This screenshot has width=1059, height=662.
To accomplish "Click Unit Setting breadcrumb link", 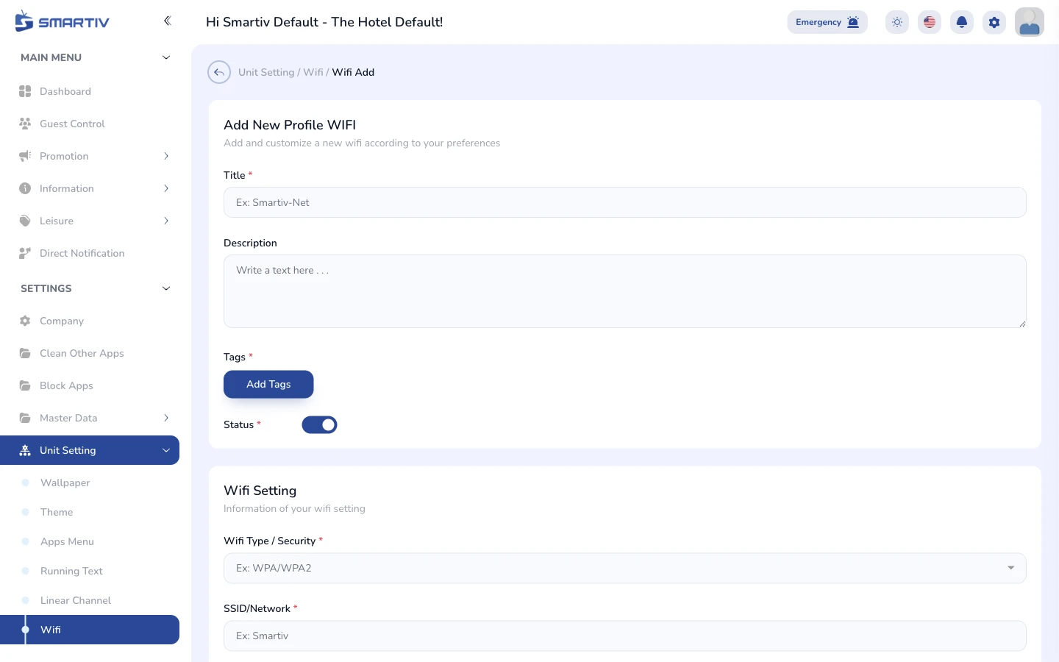I will pos(266,72).
